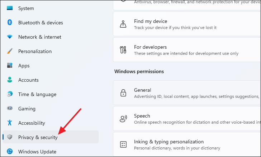The image size is (261, 157).
Task: Click the Bluetooth & devices icon
Action: pos(10,23)
